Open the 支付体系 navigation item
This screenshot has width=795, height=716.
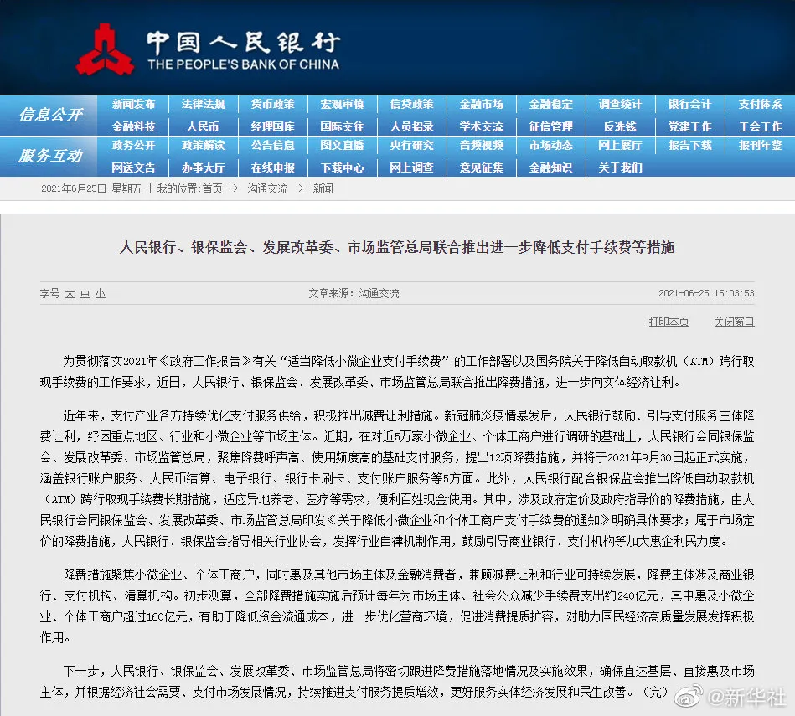coord(759,104)
